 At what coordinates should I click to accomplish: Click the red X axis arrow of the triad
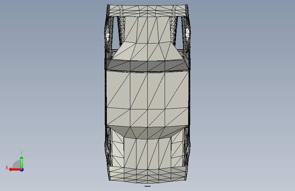(x=15, y=170)
